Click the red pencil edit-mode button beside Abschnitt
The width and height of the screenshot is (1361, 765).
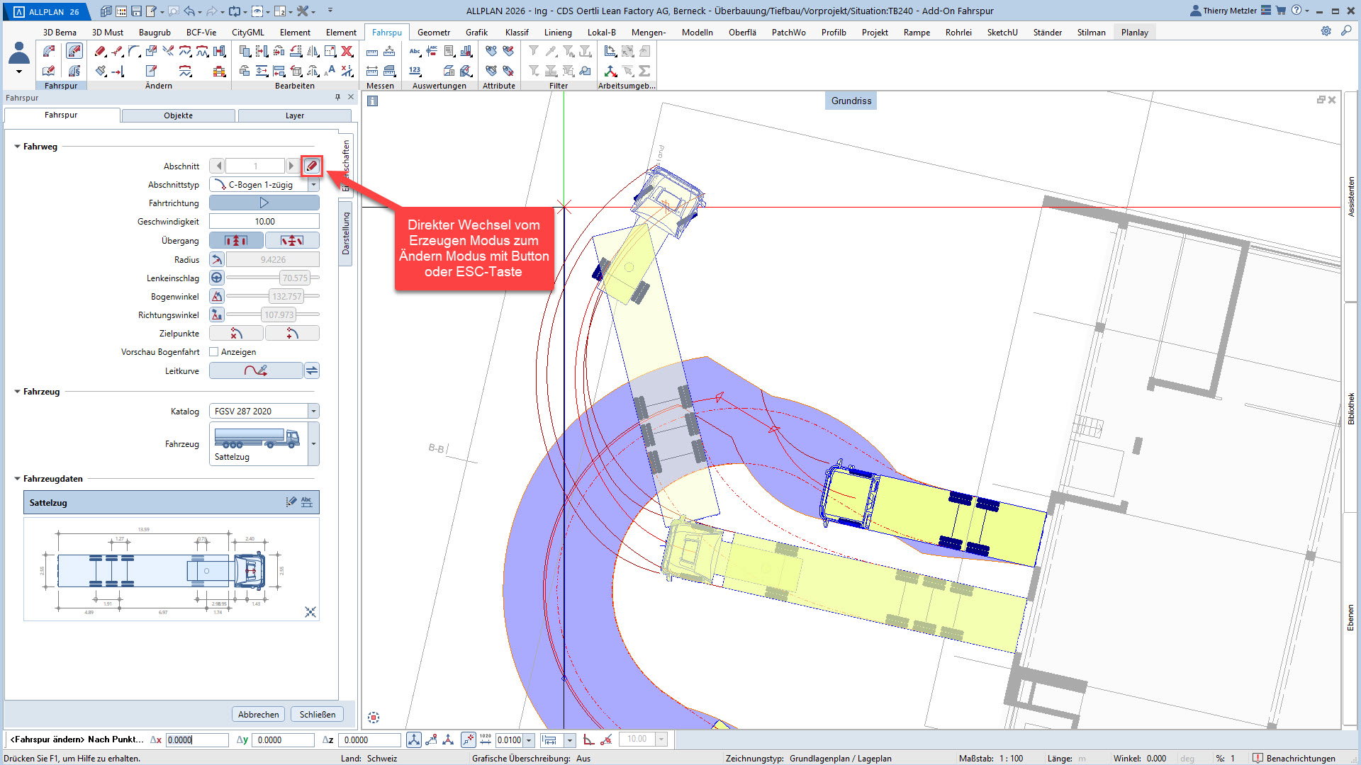312,166
